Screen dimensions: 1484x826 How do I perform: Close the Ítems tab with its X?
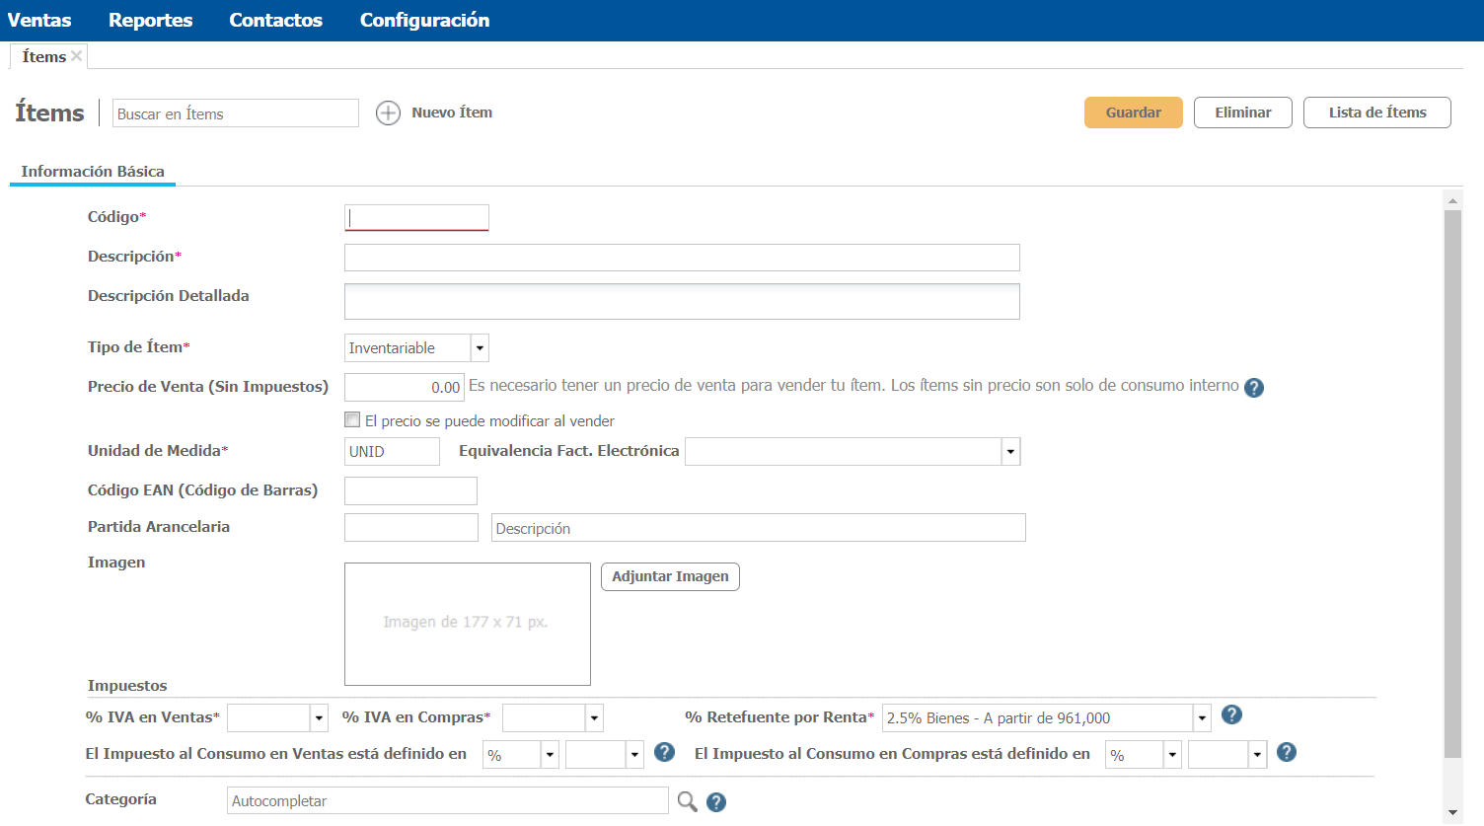point(76,56)
